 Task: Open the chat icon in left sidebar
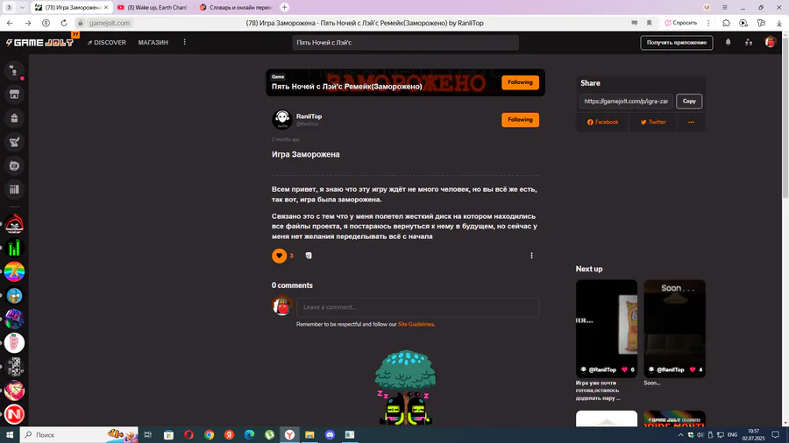tap(14, 71)
